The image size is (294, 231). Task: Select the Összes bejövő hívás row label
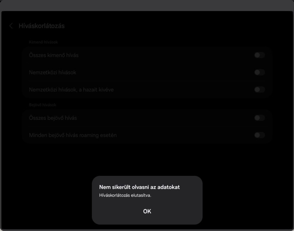pos(53,118)
